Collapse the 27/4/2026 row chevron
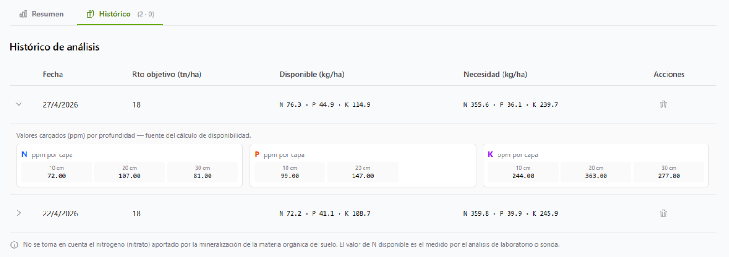The height and width of the screenshot is (257, 729). point(19,104)
